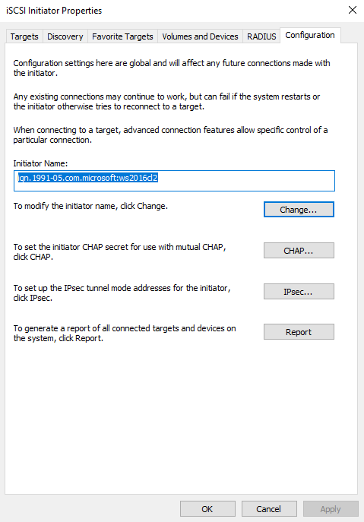
Task: Select the Configuration tab
Action: 310,35
